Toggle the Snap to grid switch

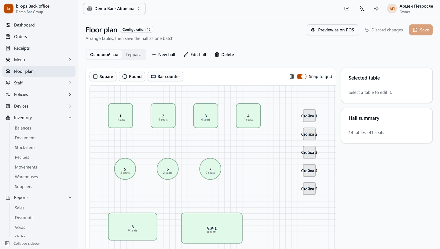coord(302,76)
